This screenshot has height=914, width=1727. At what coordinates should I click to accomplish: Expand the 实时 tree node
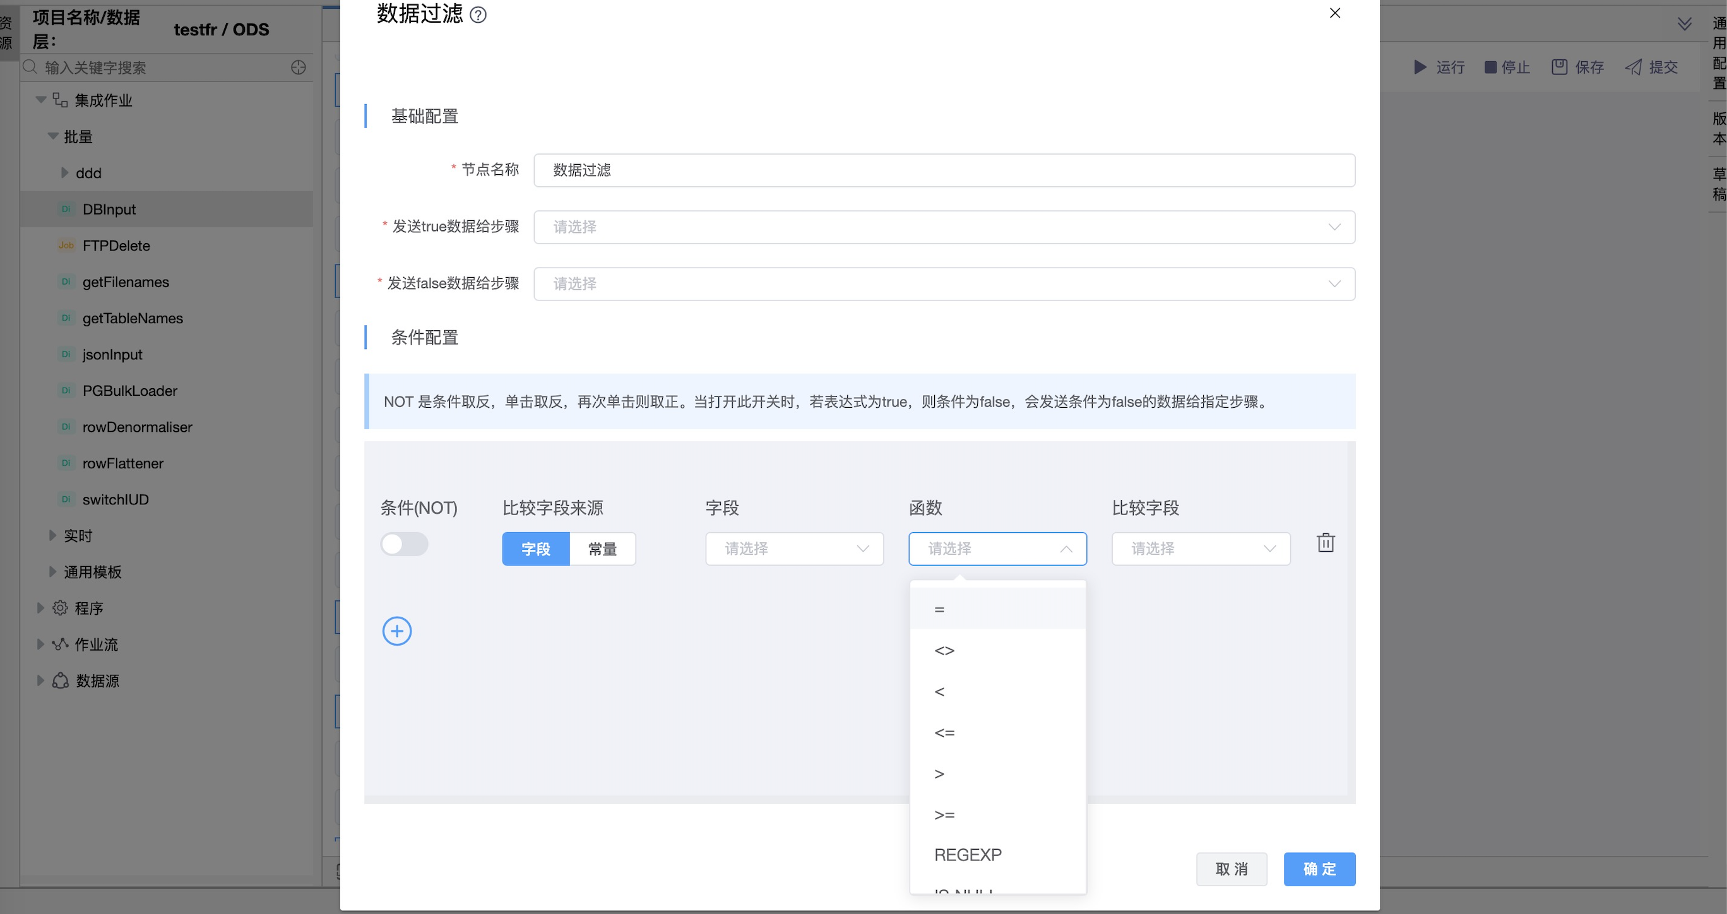53,535
